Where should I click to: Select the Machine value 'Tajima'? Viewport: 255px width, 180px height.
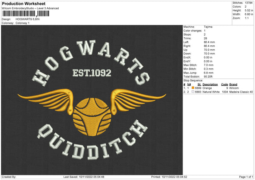(x=208, y=27)
